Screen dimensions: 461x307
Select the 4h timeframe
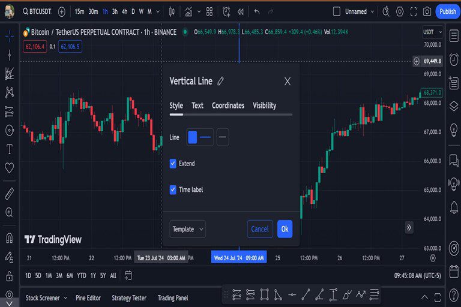125,12
